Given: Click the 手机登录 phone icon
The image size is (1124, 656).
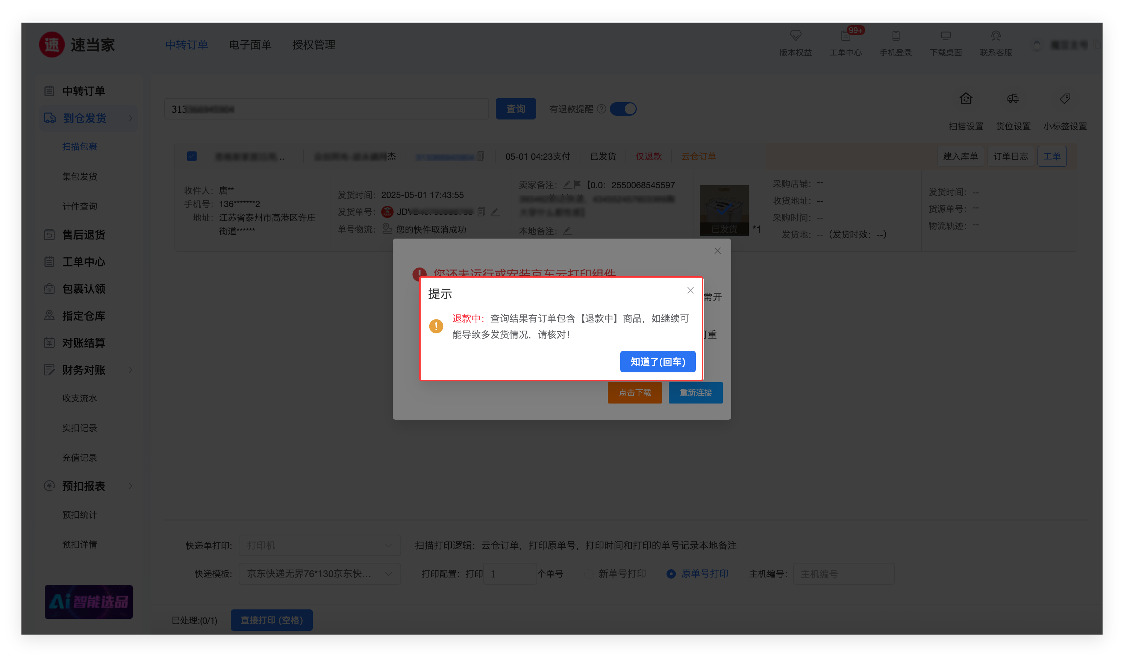Looking at the screenshot, I should pos(895,36).
